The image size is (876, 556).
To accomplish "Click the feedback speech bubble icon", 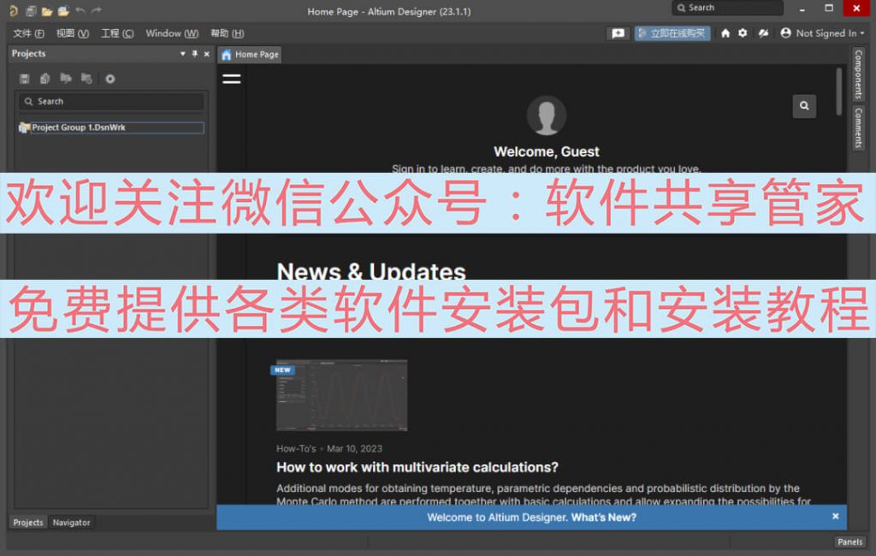I will [x=618, y=33].
